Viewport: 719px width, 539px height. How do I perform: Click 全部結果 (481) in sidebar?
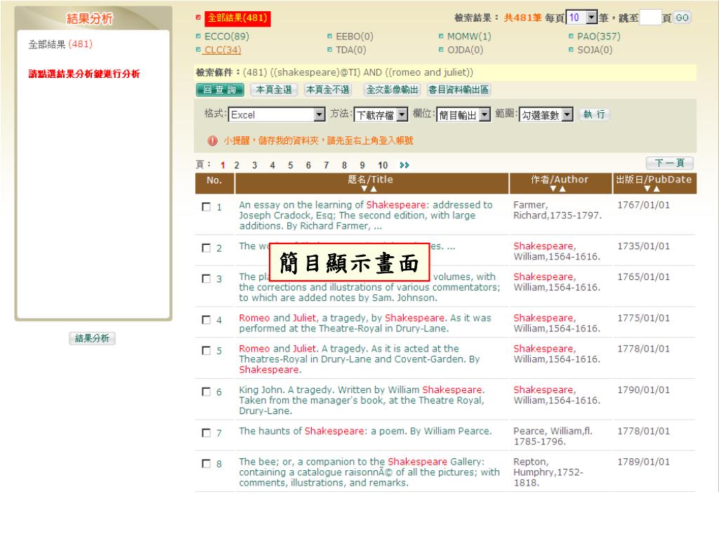pos(60,44)
